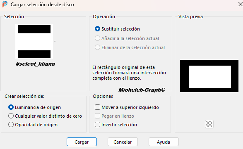Click the dialog title bar text

pyautogui.click(x=42, y=5)
